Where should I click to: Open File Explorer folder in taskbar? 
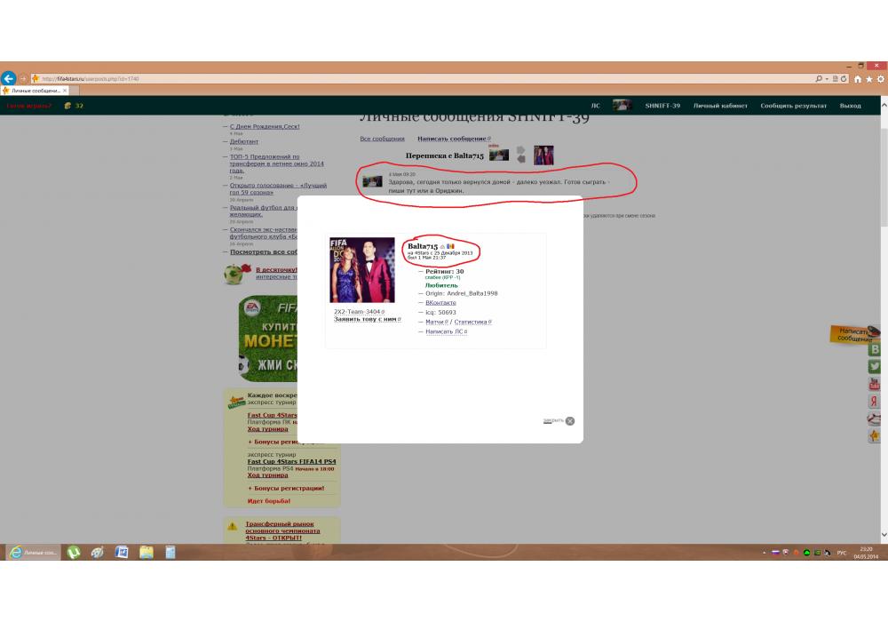pos(147,553)
